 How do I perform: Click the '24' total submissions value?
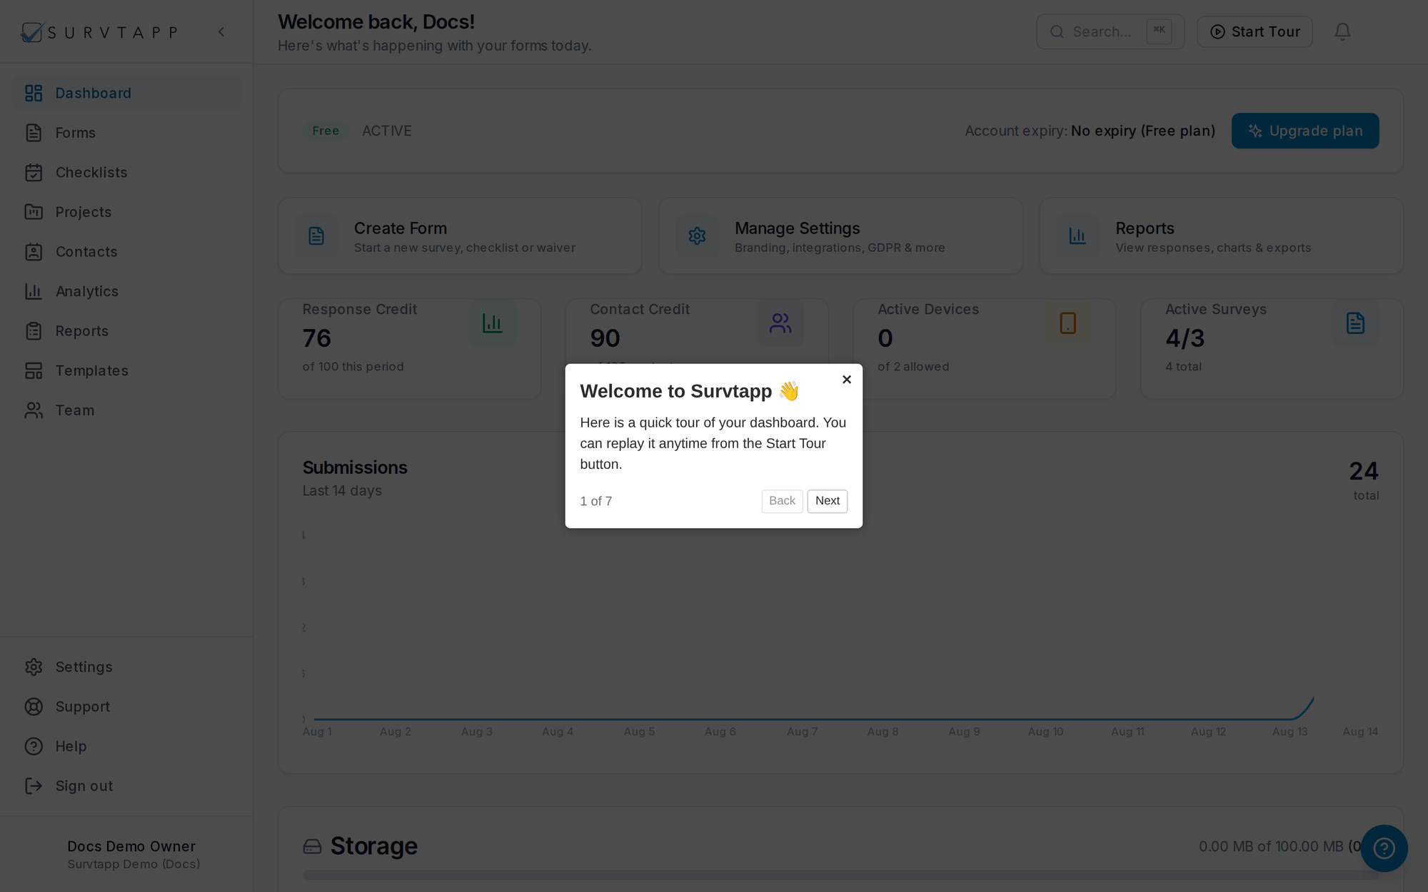click(x=1364, y=471)
